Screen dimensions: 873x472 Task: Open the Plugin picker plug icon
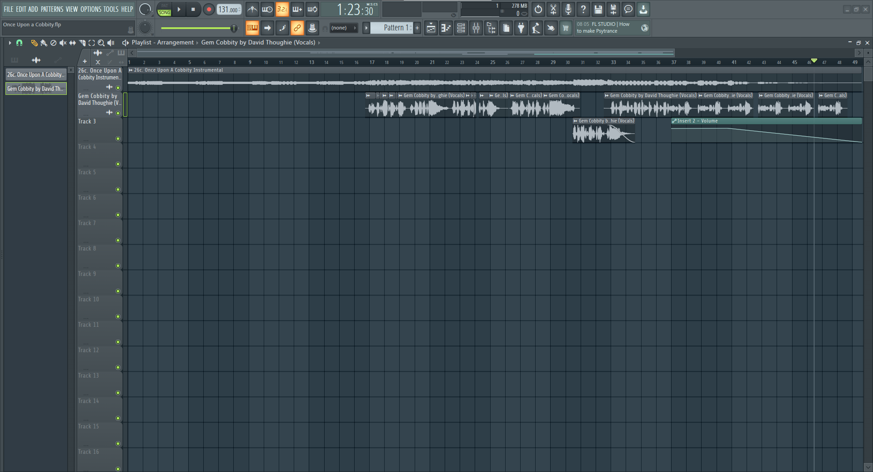[521, 28]
